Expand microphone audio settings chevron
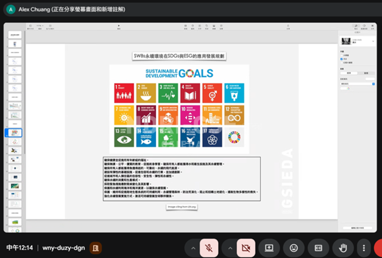The height and width of the screenshot is (258, 382). click(193, 248)
